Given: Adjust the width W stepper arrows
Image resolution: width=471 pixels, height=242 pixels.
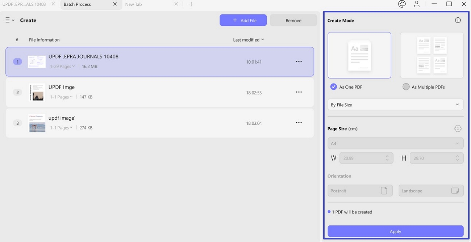Looking at the screenshot, I should click(387, 158).
